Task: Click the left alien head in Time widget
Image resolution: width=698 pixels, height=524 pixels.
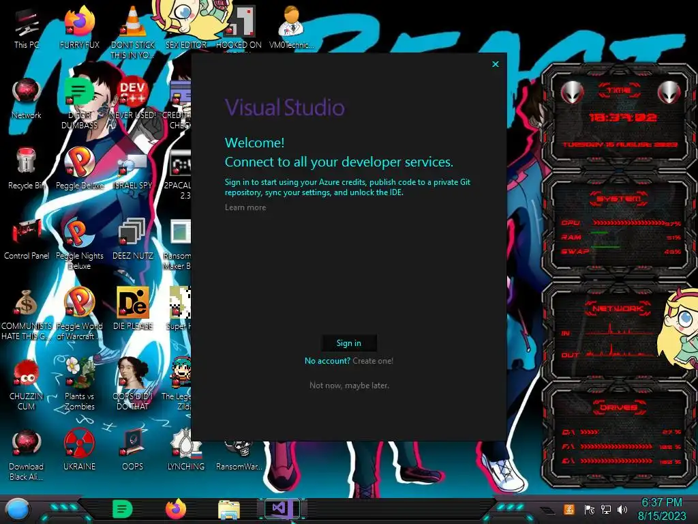Action: coord(572,93)
